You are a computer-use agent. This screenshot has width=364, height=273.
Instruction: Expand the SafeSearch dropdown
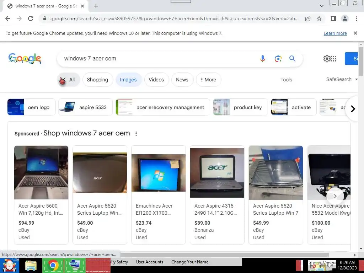[342, 79]
